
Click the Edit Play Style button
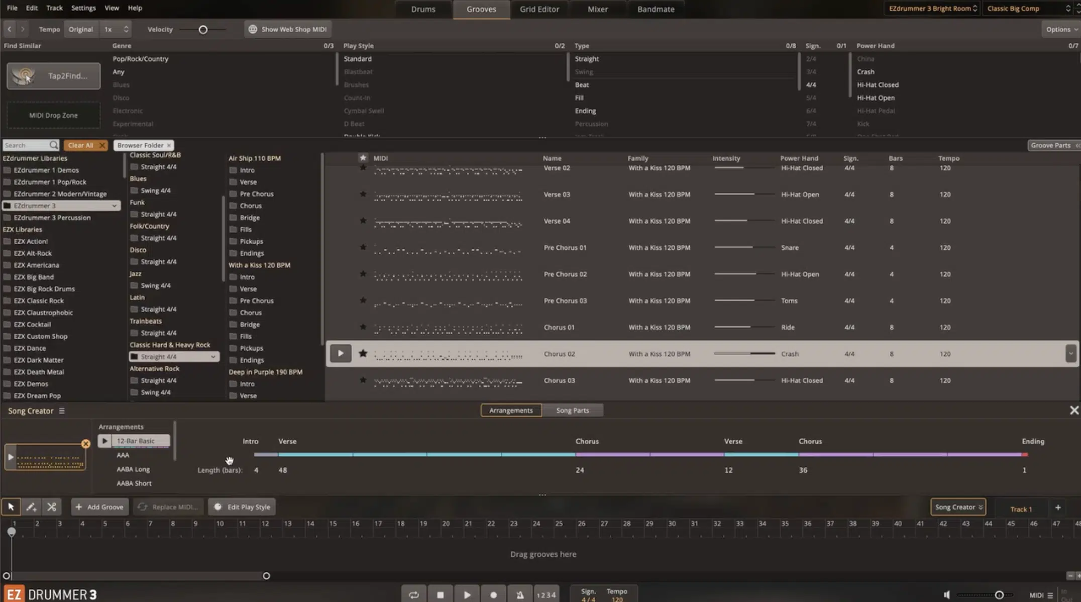point(243,507)
